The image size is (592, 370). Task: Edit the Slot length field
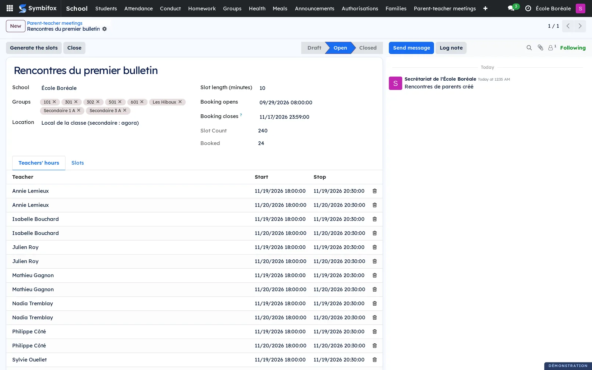317,88
